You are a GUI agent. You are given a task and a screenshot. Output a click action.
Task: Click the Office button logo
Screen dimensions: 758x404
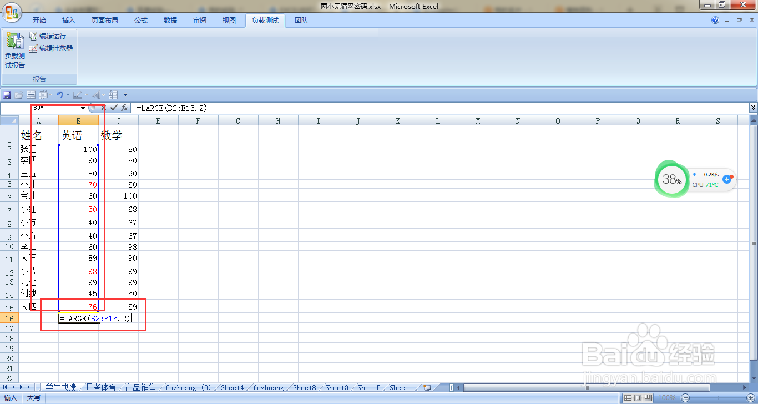click(12, 12)
